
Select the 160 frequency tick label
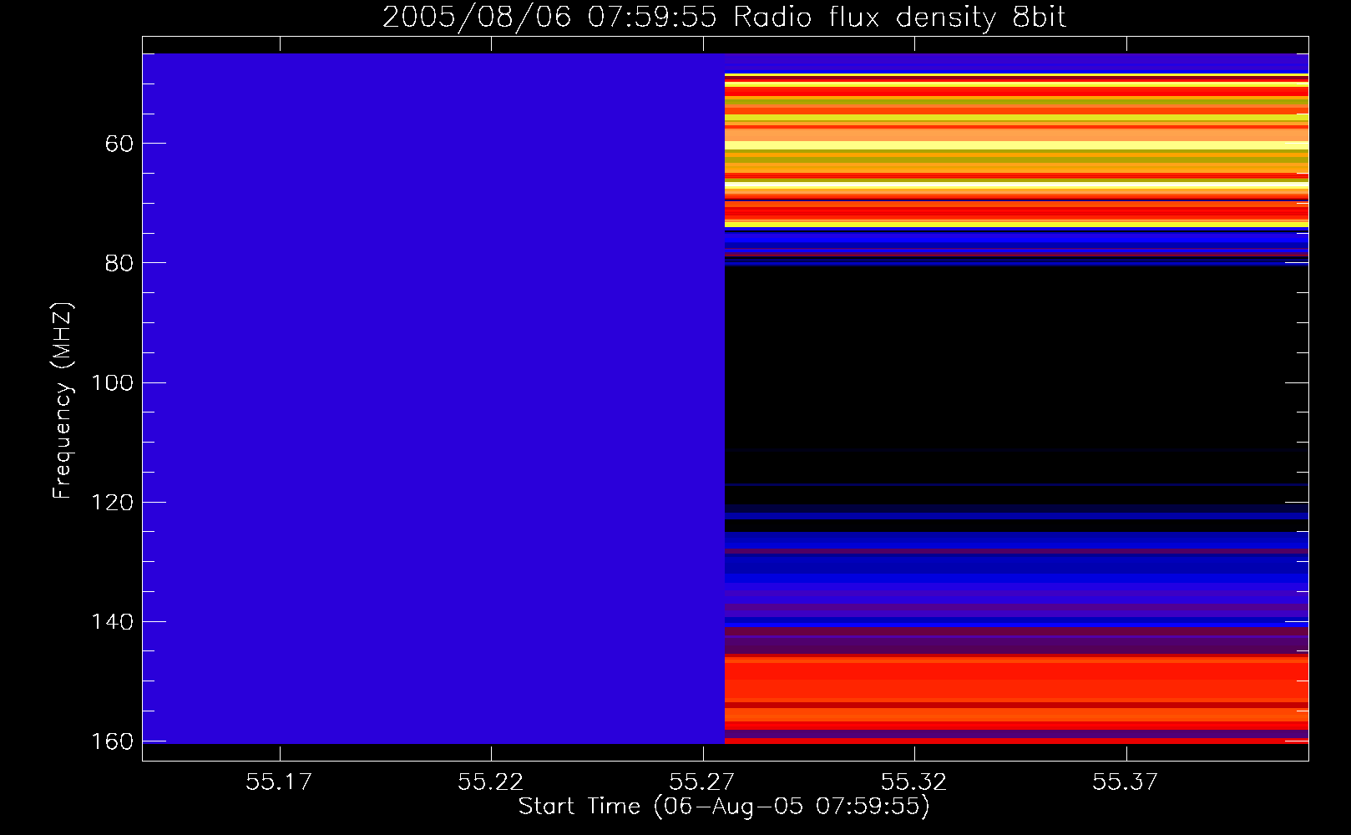112,741
